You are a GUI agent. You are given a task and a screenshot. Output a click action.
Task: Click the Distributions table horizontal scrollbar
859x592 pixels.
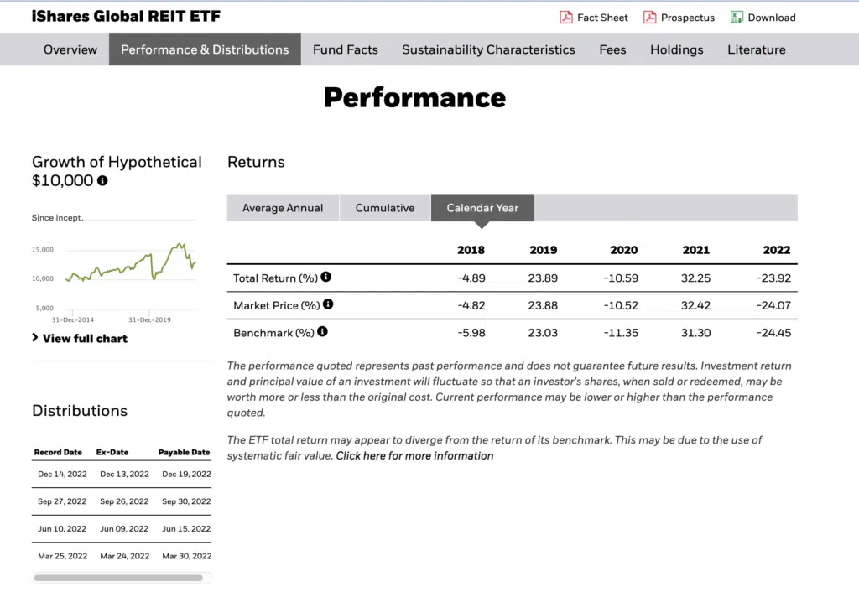tap(117, 578)
